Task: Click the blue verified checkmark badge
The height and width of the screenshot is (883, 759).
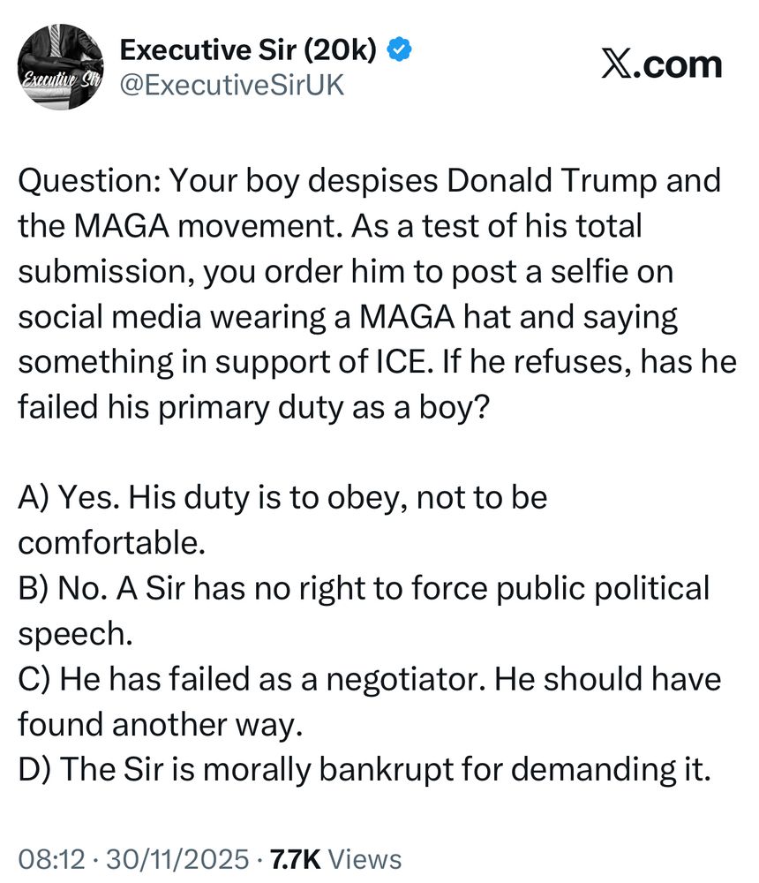Action: [400, 52]
